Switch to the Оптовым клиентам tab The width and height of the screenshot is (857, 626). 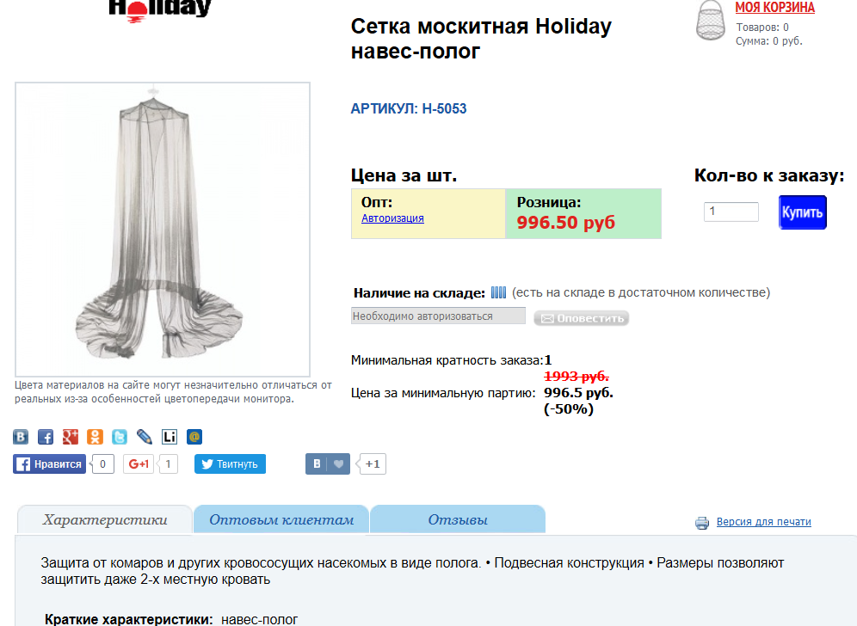click(281, 519)
